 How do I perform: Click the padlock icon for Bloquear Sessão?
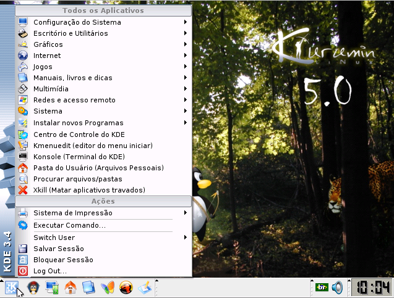click(x=23, y=260)
